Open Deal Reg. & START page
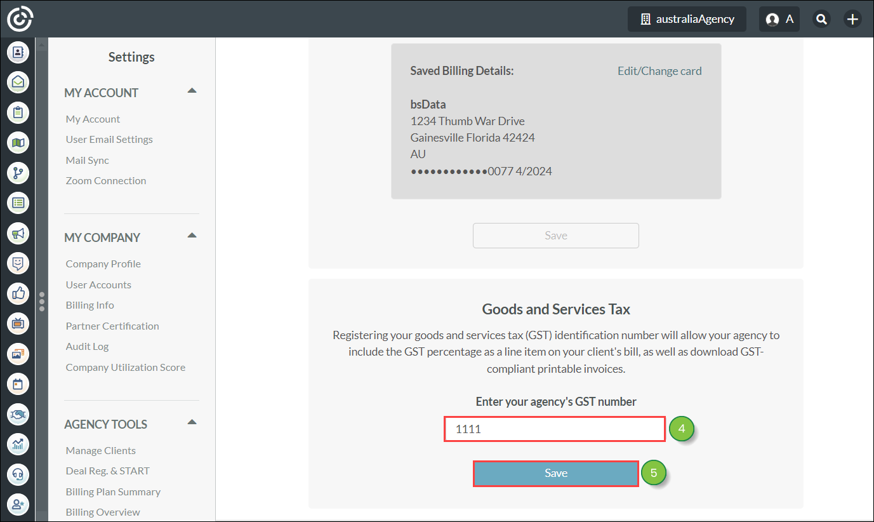The height and width of the screenshot is (522, 874). 108,471
